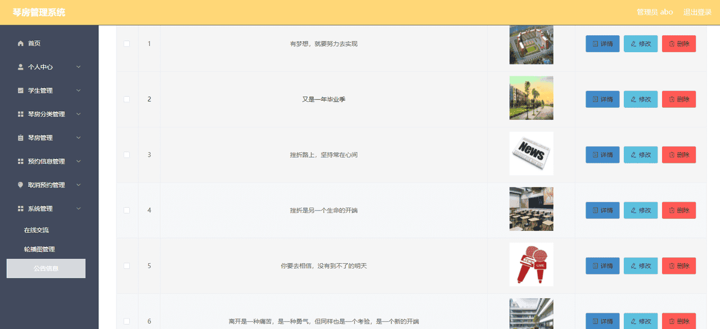Image resolution: width=720 pixels, height=329 pixels.
Task: Click the shield icon beside 取消预约管理
Action: click(19, 185)
